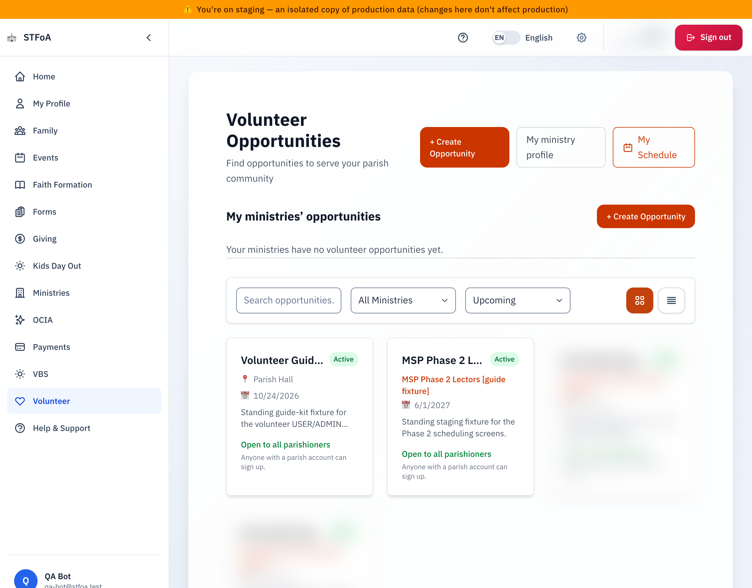Navigate to Ministries
This screenshot has width=752, height=588.
(x=84, y=293)
